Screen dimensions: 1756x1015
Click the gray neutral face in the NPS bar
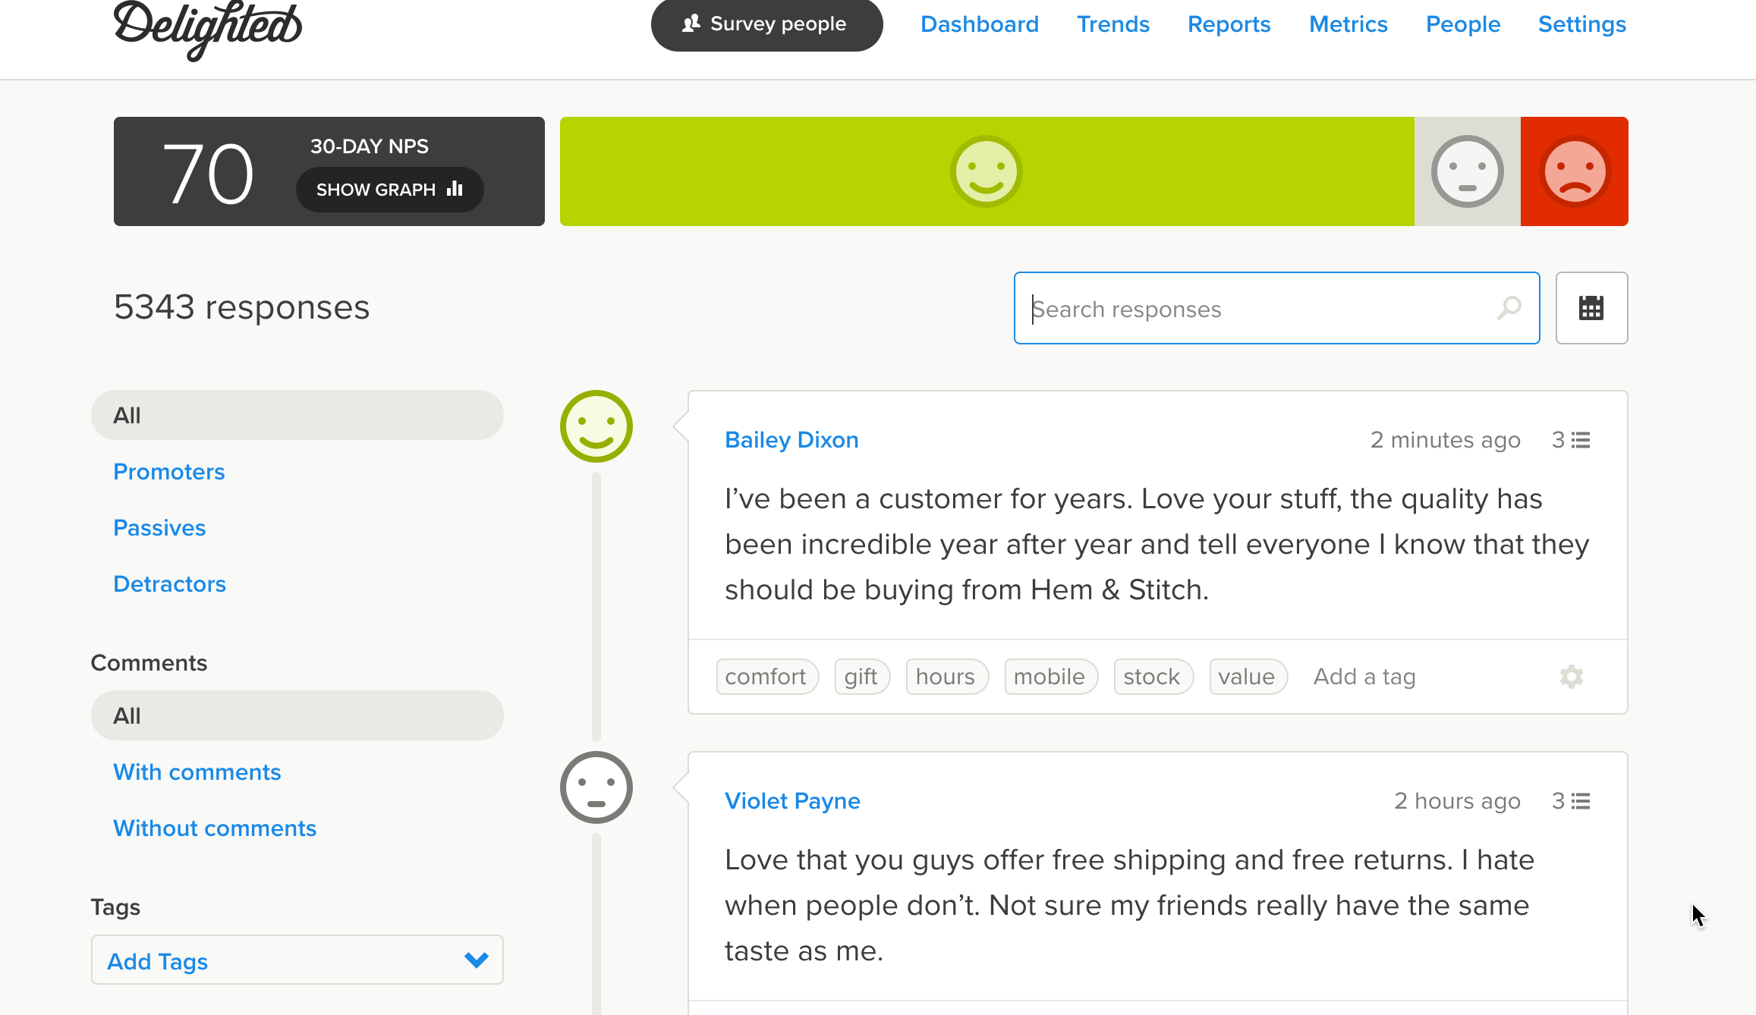[x=1467, y=171]
